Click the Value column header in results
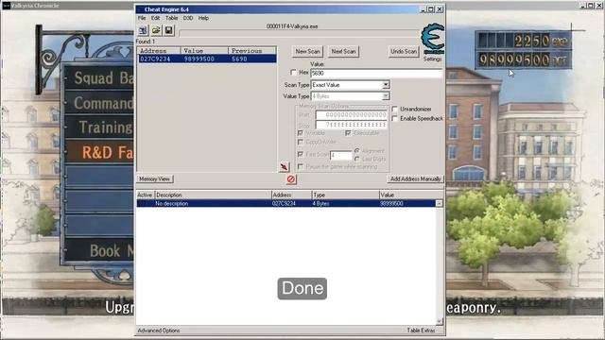 tap(204, 50)
